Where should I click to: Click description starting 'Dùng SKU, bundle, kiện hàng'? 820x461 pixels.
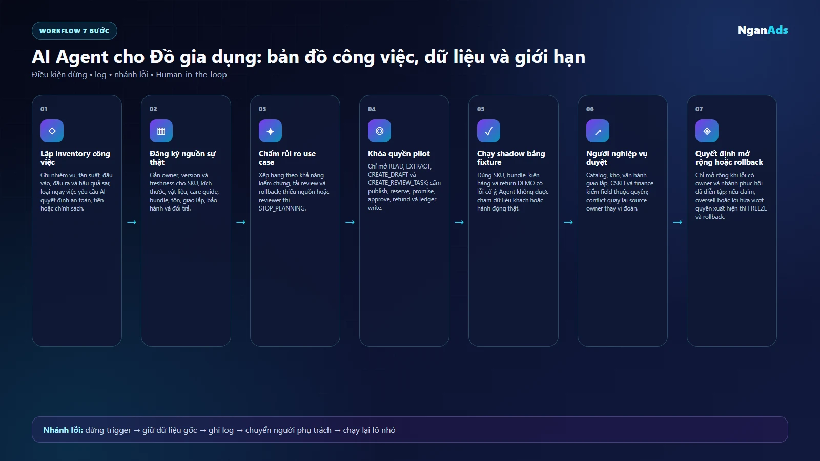[512, 192]
